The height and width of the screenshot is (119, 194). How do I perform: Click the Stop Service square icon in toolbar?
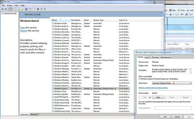click(x=38, y=9)
